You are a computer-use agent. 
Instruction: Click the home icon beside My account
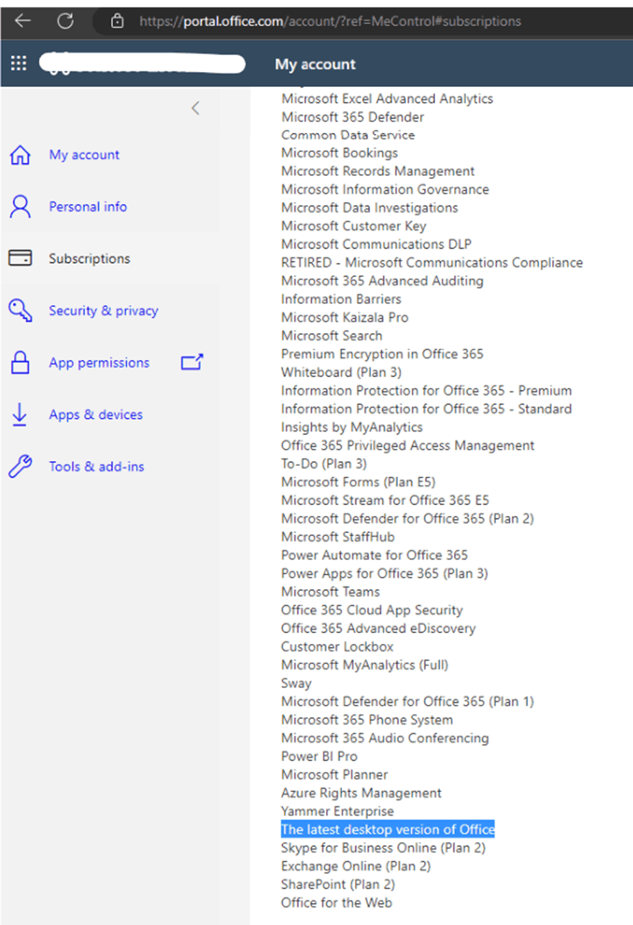pos(20,155)
